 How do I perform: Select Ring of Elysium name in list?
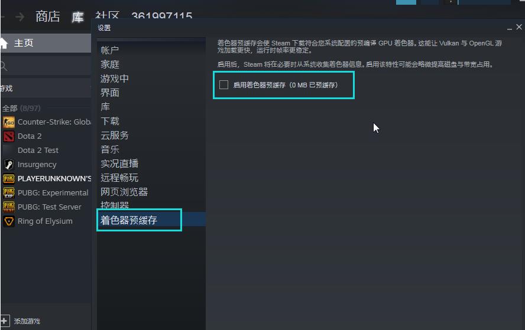coord(45,221)
